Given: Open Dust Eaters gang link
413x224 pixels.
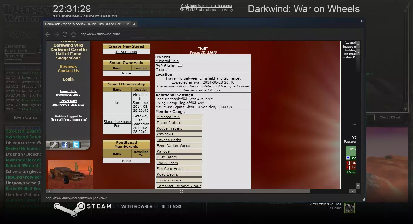Looking at the screenshot, I should pos(167,157).
